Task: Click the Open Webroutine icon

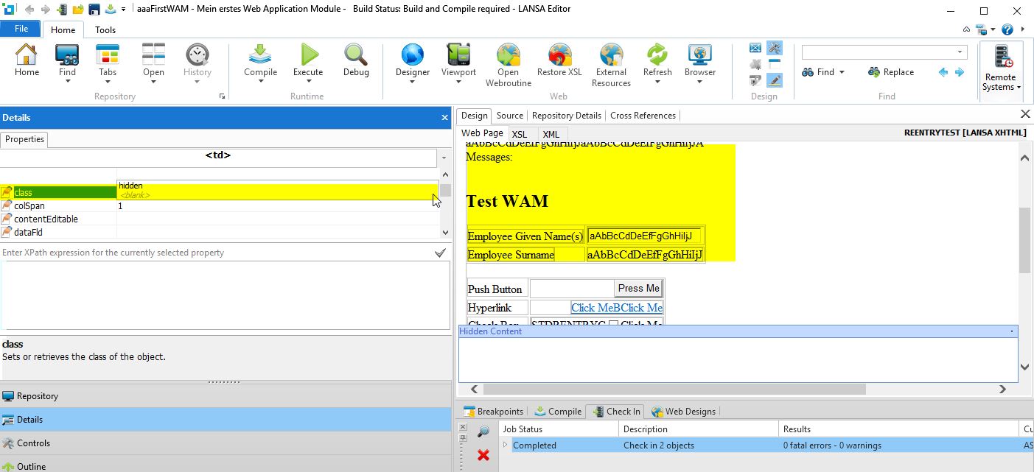Action: click(508, 55)
